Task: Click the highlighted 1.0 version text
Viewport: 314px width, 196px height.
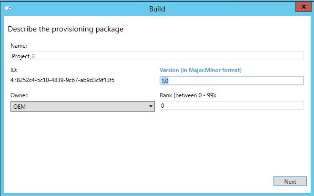Action: pos(165,81)
